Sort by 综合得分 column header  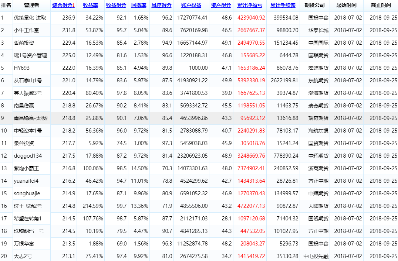pyautogui.click(x=64, y=5)
